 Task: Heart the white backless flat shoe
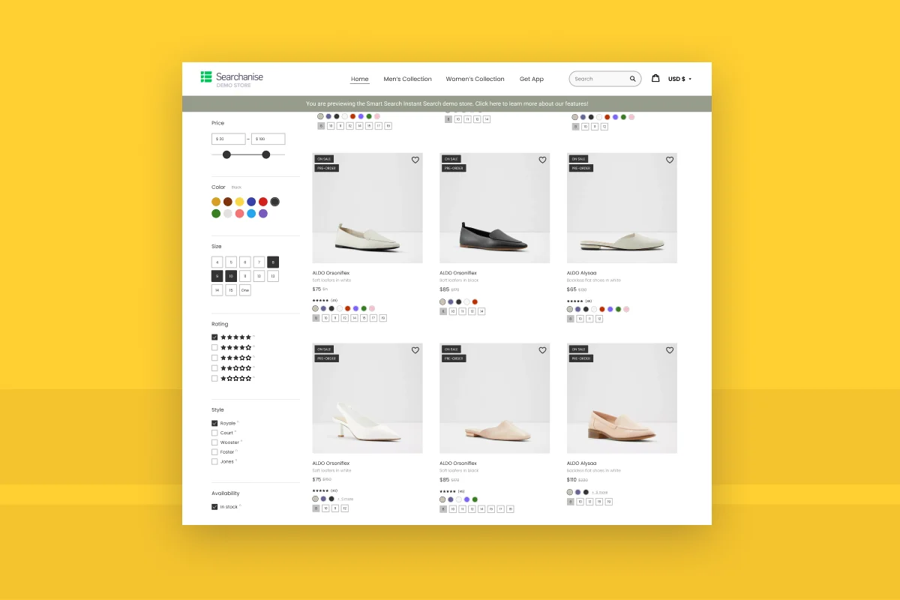click(670, 160)
